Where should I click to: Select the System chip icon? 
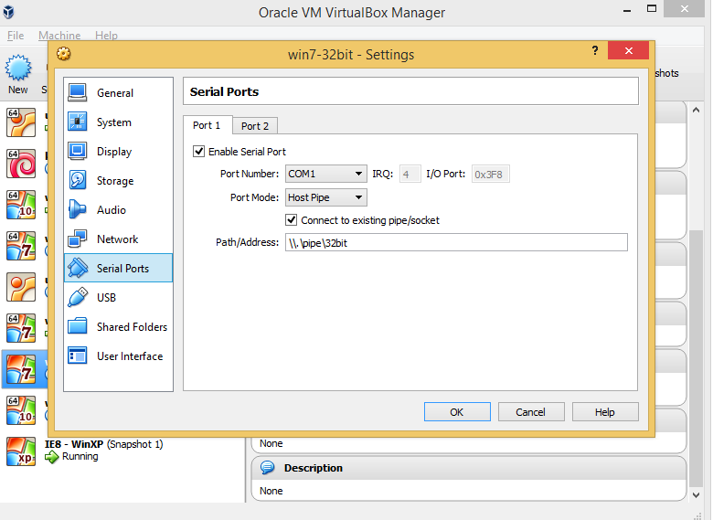click(78, 122)
